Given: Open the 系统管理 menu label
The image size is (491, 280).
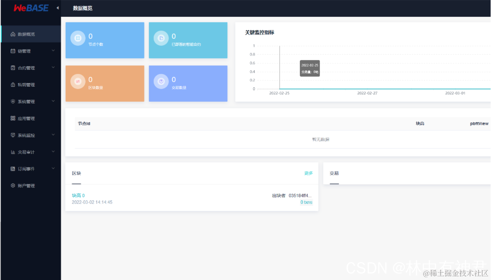Looking at the screenshot, I should point(26,102).
